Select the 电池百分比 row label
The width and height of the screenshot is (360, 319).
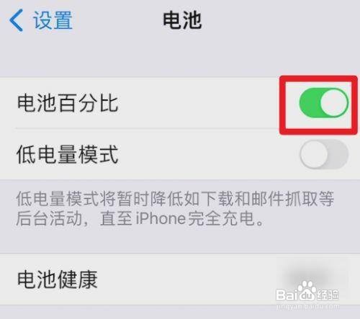click(68, 103)
